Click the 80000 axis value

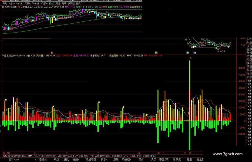pos(242,68)
